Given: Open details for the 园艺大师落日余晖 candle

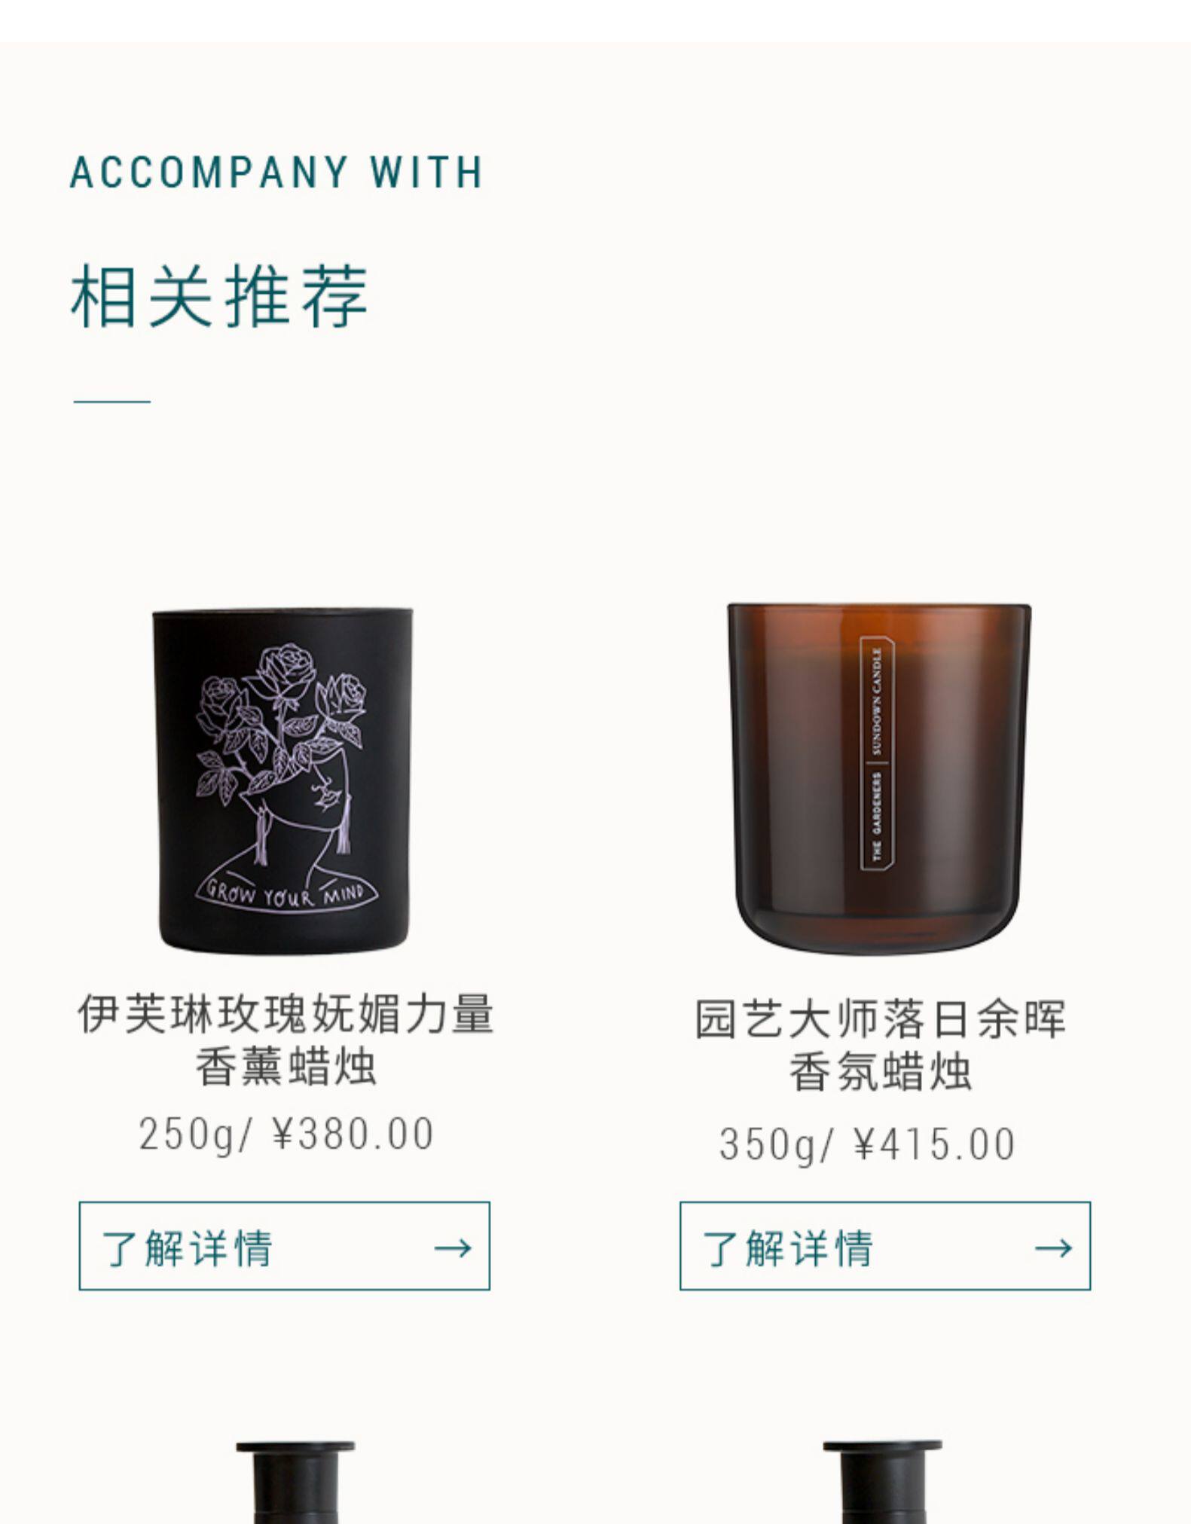Looking at the screenshot, I should click(884, 1245).
